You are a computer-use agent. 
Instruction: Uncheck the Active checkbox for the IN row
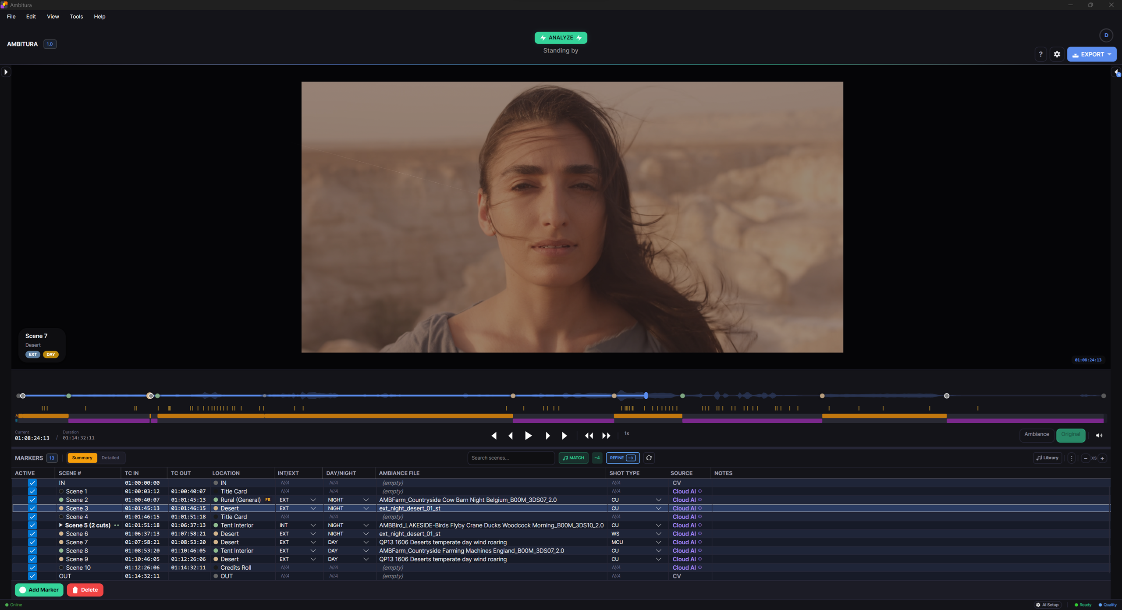coord(32,483)
